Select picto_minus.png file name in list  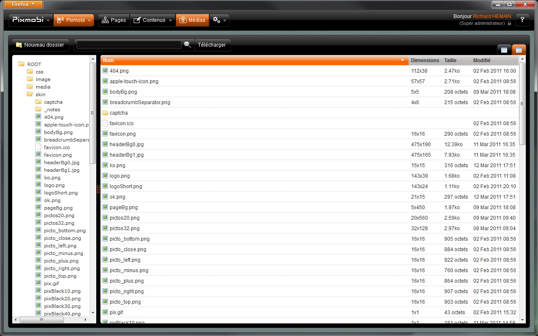point(129,270)
